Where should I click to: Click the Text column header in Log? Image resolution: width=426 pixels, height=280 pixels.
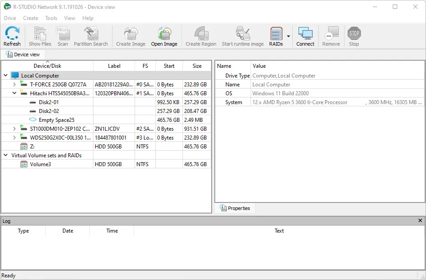279,230
